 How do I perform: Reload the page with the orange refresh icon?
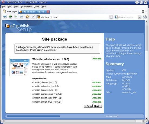[27, 17]
